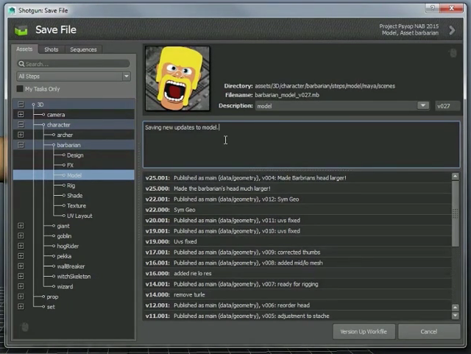Select history entry v25.000
The height and width of the screenshot is (354, 471).
pyautogui.click(x=297, y=188)
